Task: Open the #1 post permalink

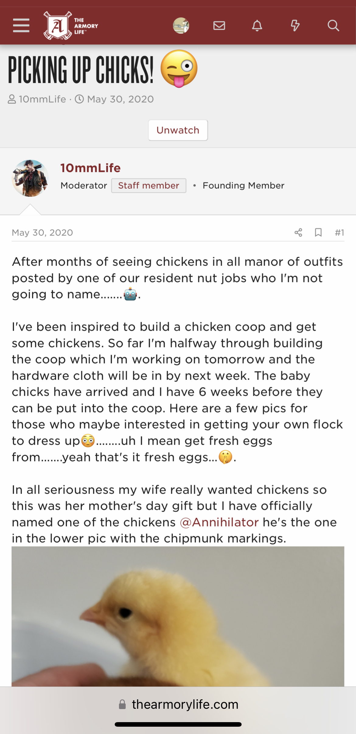Action: click(339, 233)
